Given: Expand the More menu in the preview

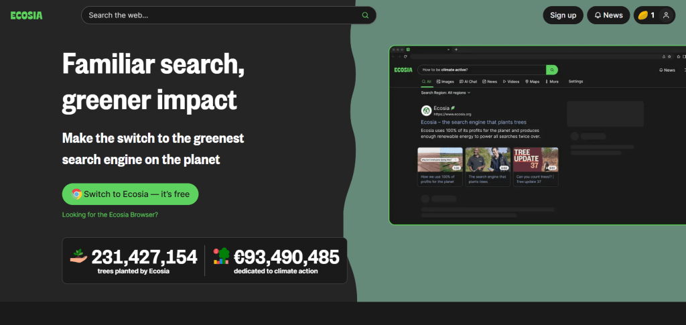Looking at the screenshot, I should [552, 82].
